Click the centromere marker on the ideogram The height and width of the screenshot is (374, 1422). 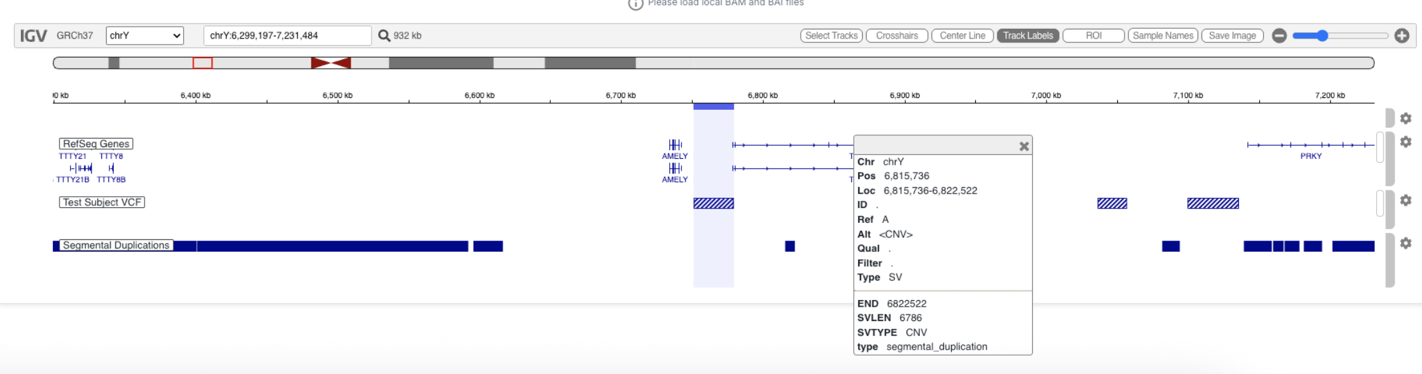331,63
